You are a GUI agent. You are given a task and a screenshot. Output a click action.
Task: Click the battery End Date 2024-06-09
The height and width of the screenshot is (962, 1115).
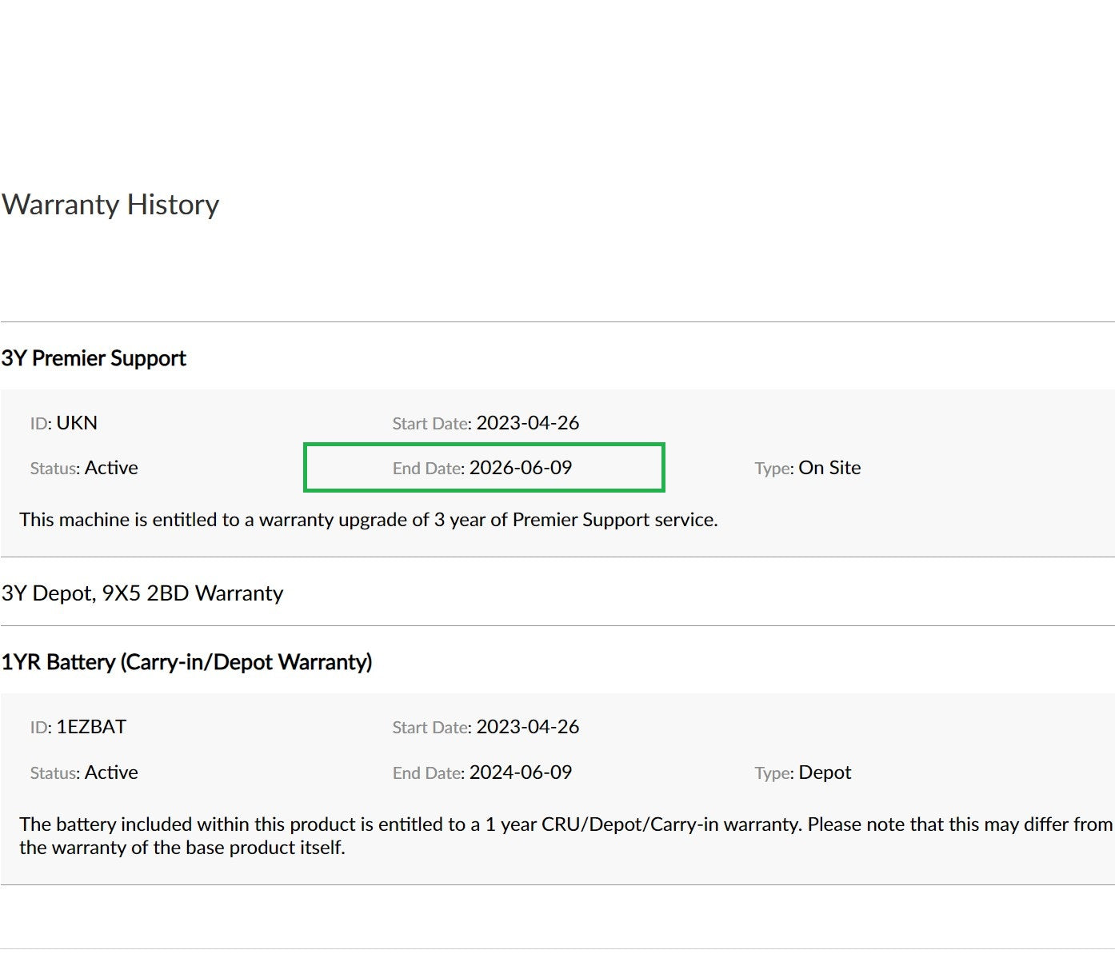click(x=521, y=772)
